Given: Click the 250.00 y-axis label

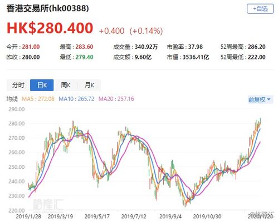Looking at the screenshot, I should point(16,167).
